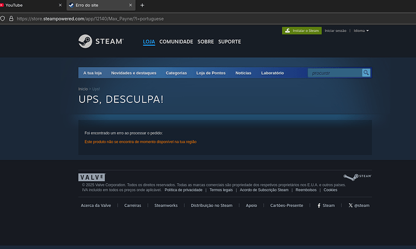
Task: Open the Categorias menu
Action: tap(176, 73)
